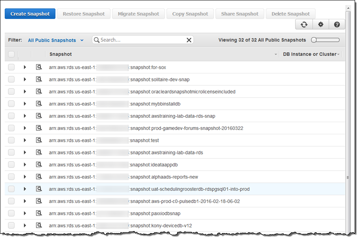Click the Create Snapshot button
Screen dimensions: 359x239
tap(30, 14)
